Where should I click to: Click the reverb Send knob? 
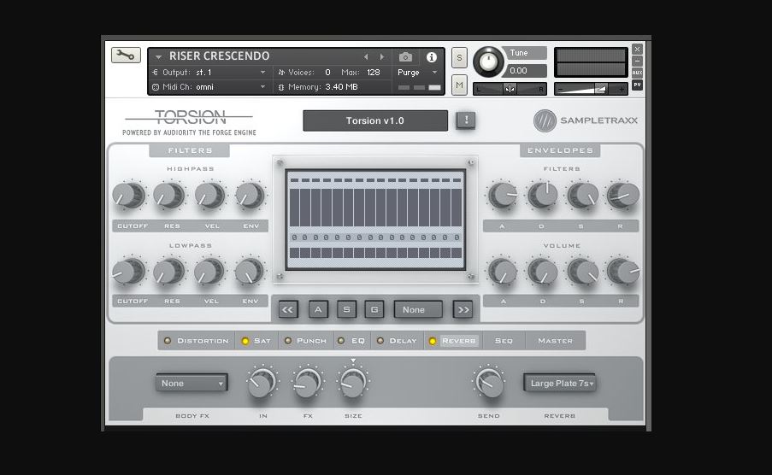(489, 383)
